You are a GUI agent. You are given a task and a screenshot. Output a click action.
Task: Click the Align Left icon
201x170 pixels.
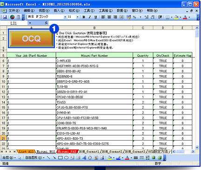tap(103, 17)
